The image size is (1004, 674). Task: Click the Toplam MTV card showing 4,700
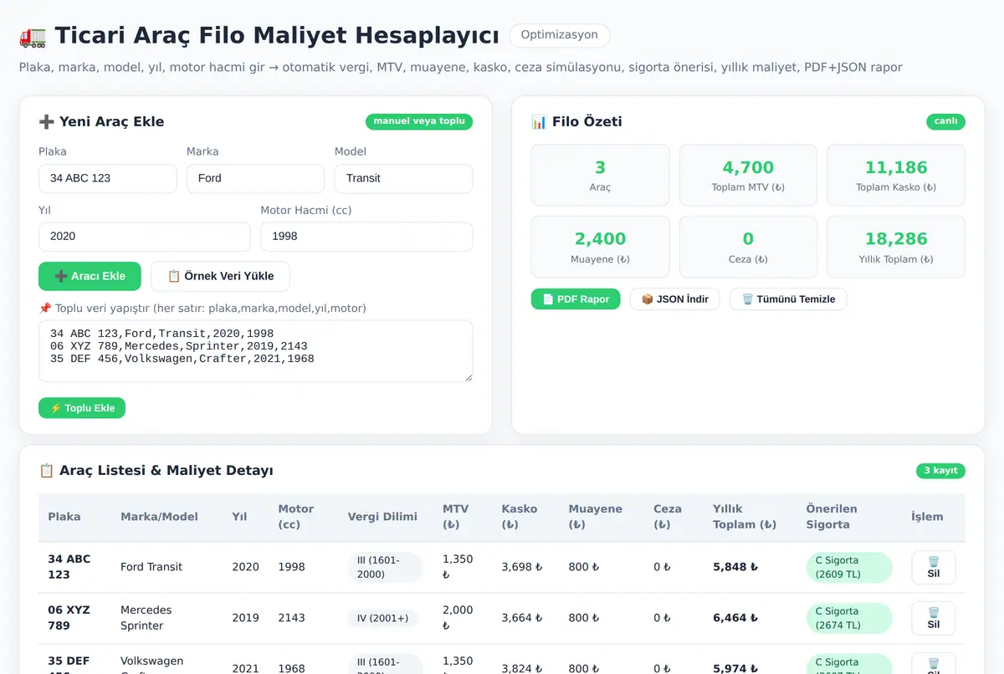pos(748,176)
